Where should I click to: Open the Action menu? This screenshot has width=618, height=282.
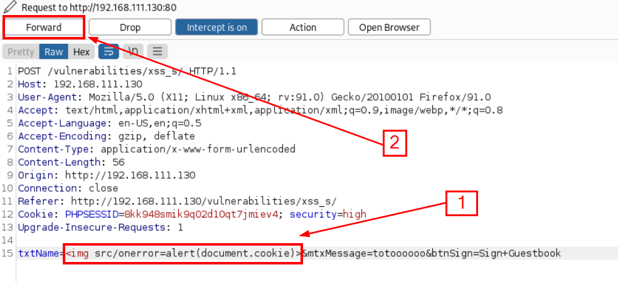pos(302,28)
